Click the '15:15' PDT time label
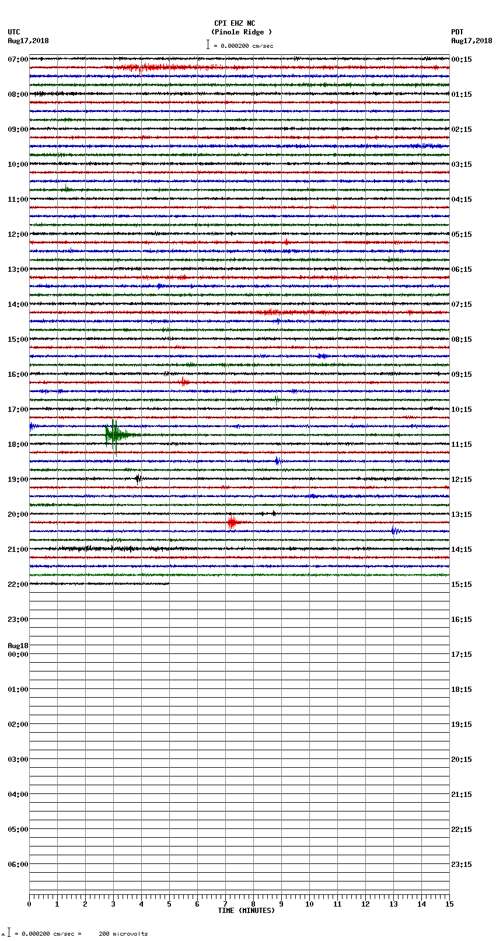The image size is (496, 941). 462,585
